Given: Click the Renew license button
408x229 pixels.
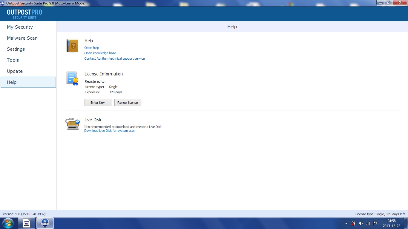Looking at the screenshot, I should click(128, 103).
